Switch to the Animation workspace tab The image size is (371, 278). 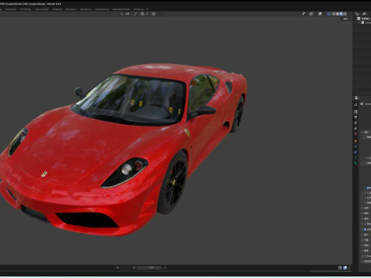71,9
